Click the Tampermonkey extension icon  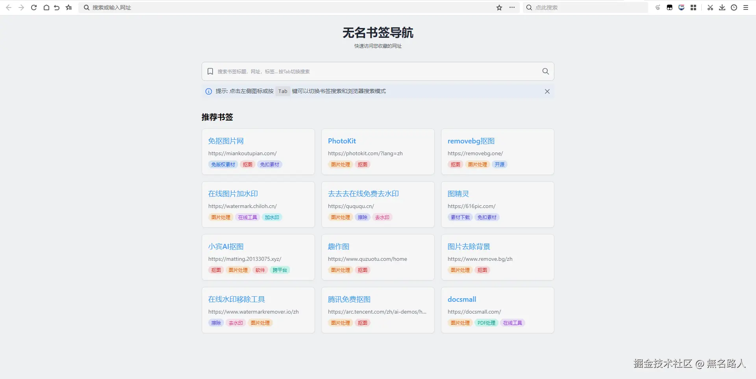[x=669, y=7]
